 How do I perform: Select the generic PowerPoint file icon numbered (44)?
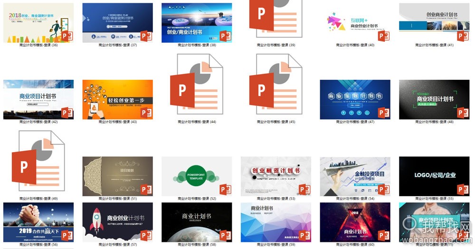pos(197,84)
